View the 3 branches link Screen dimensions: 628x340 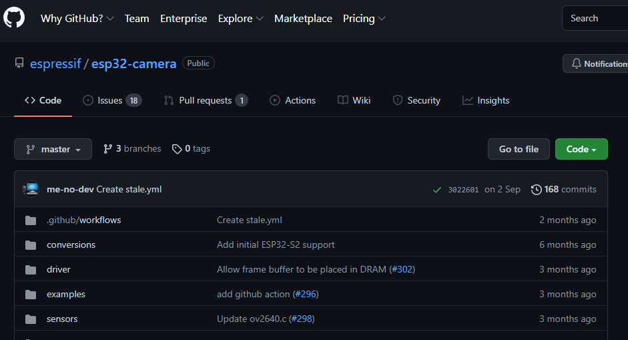[132, 149]
